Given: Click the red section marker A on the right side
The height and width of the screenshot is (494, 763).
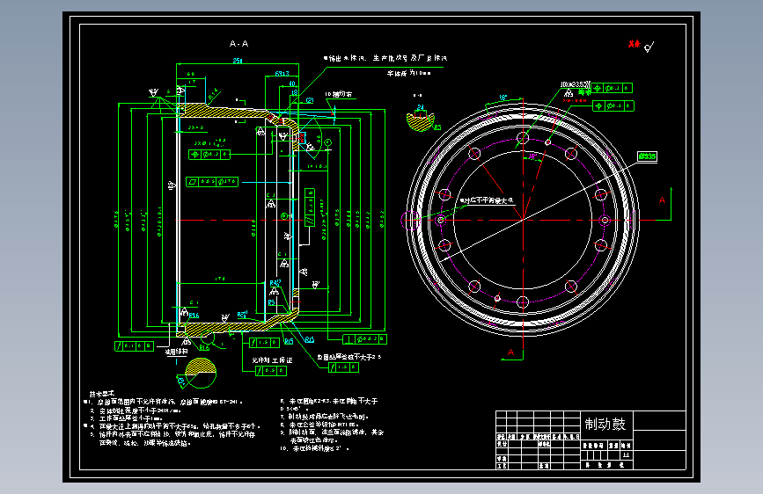Looking at the screenshot, I should click(x=662, y=200).
